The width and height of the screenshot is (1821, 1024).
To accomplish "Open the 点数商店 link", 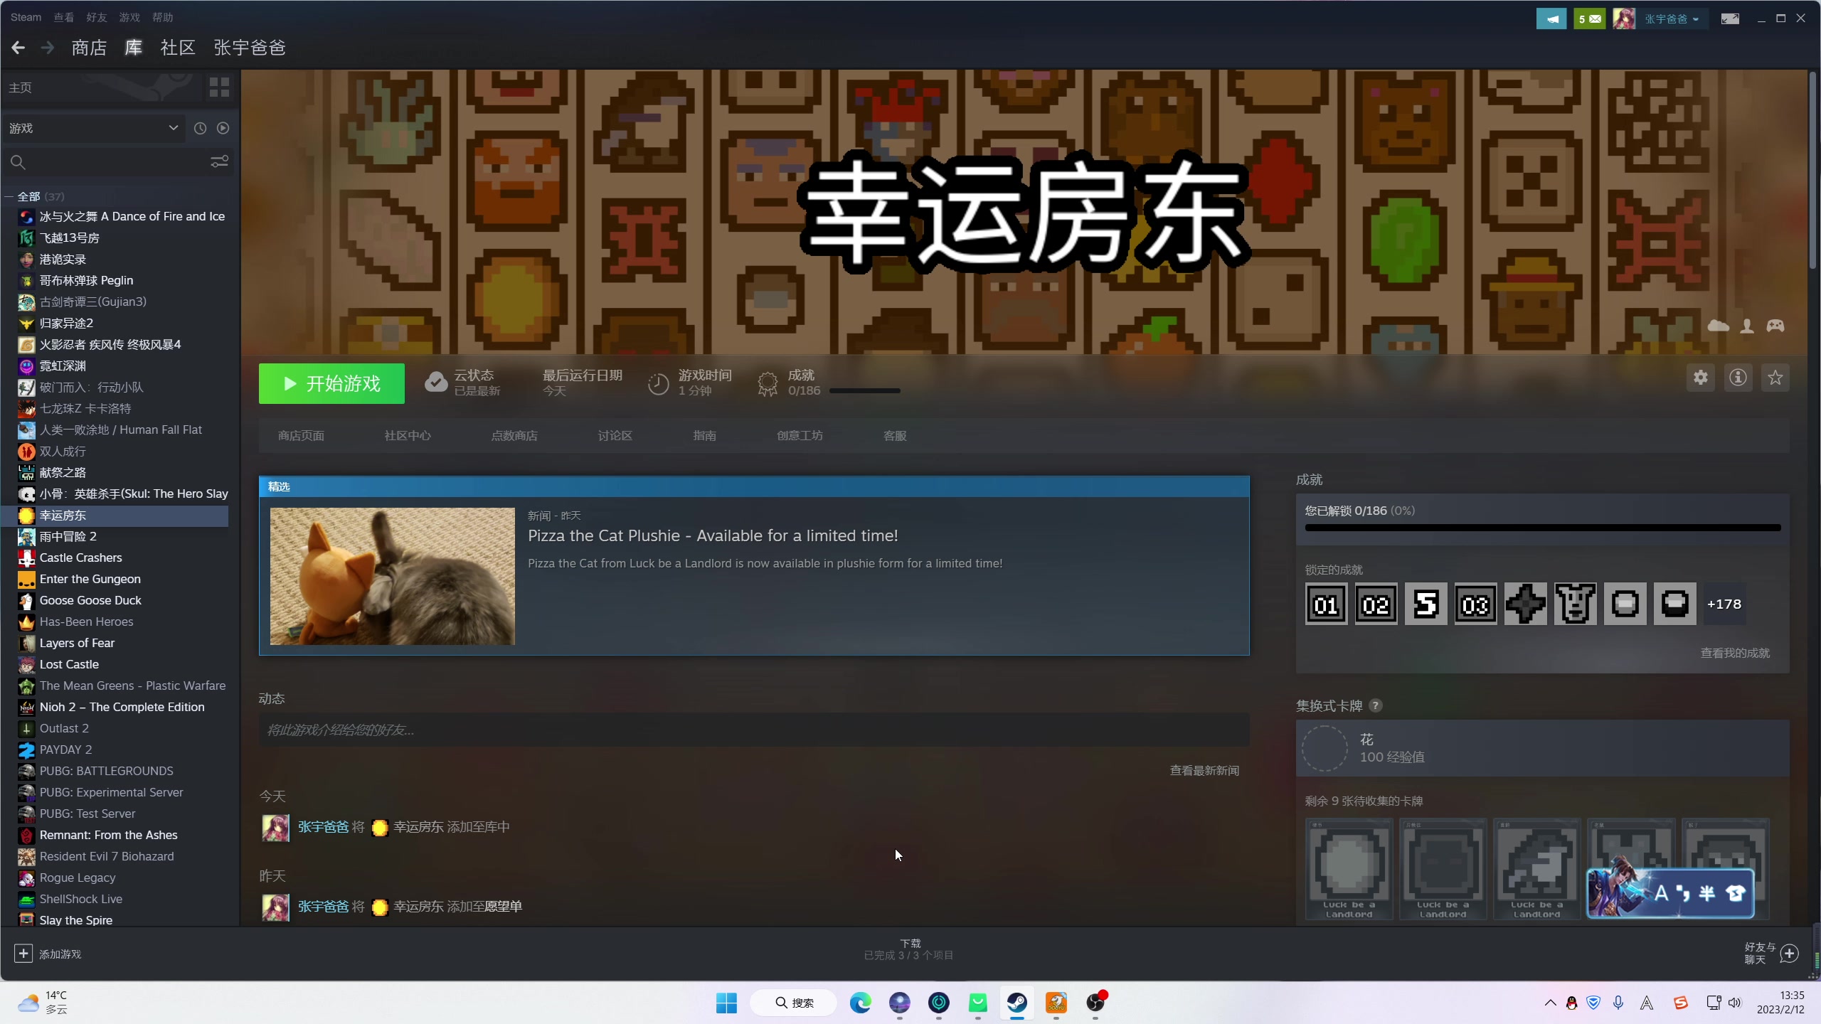I will tap(514, 435).
